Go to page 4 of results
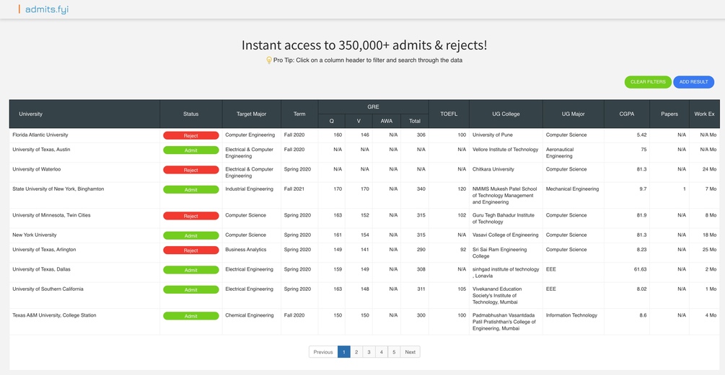The image size is (725, 375). (382, 352)
